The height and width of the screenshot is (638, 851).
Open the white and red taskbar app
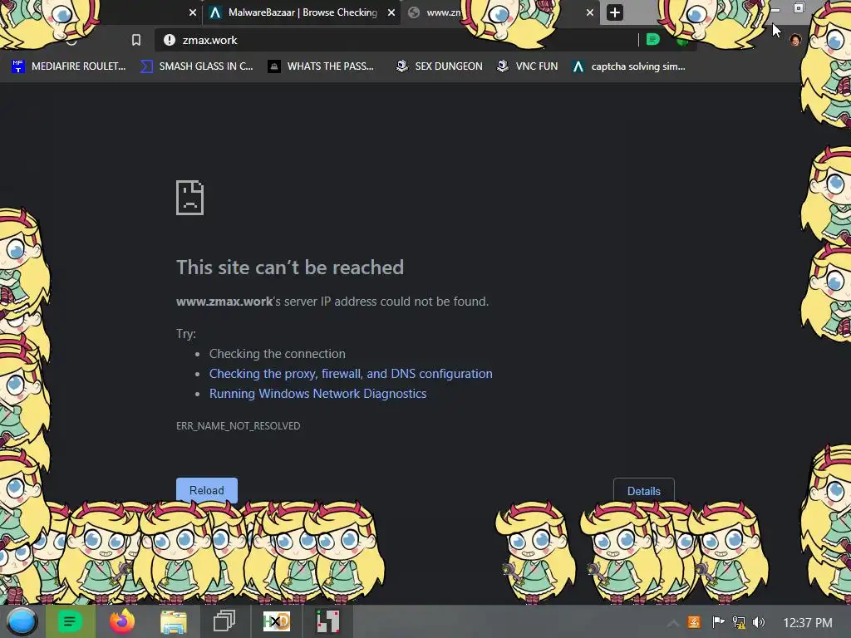[x=327, y=621]
